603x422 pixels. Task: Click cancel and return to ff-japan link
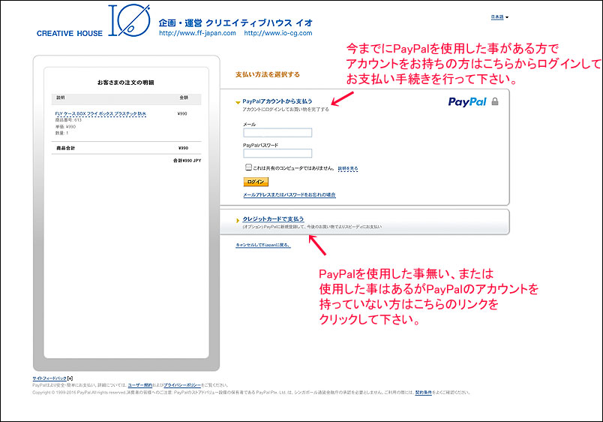click(x=263, y=245)
